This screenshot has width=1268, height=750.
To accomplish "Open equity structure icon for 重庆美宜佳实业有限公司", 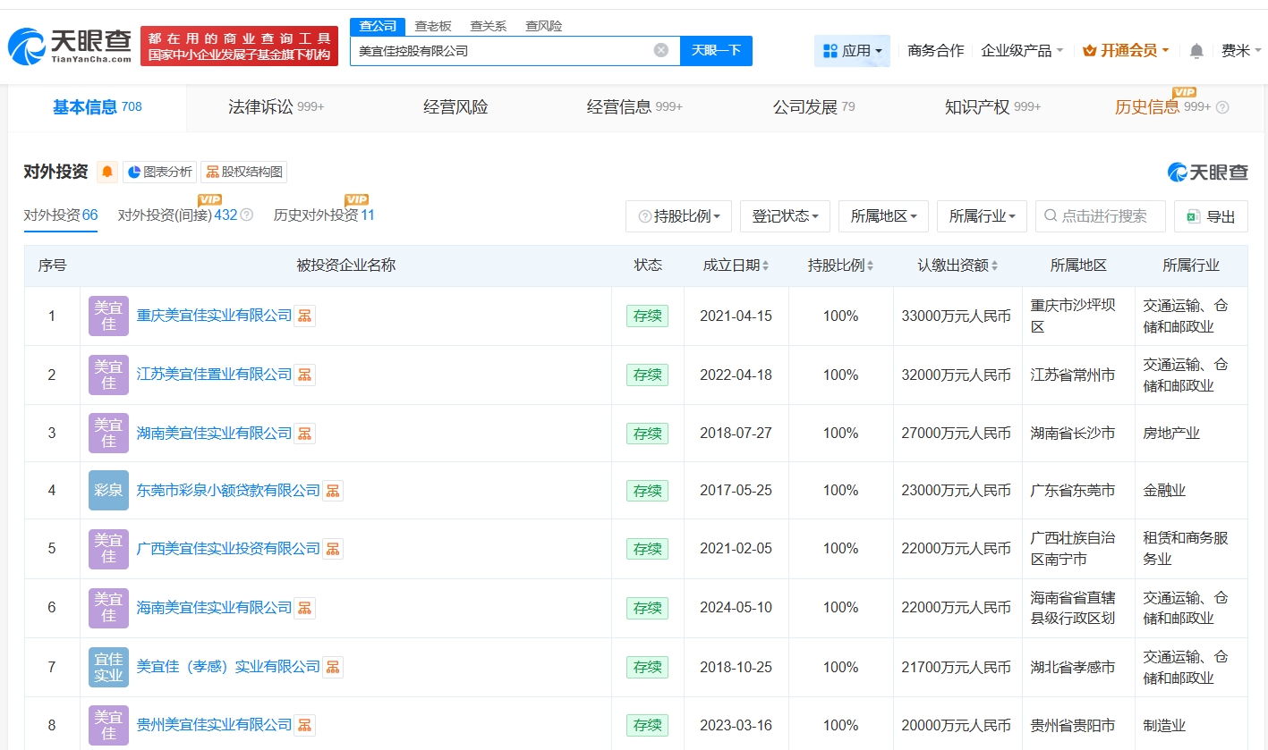I will (305, 316).
